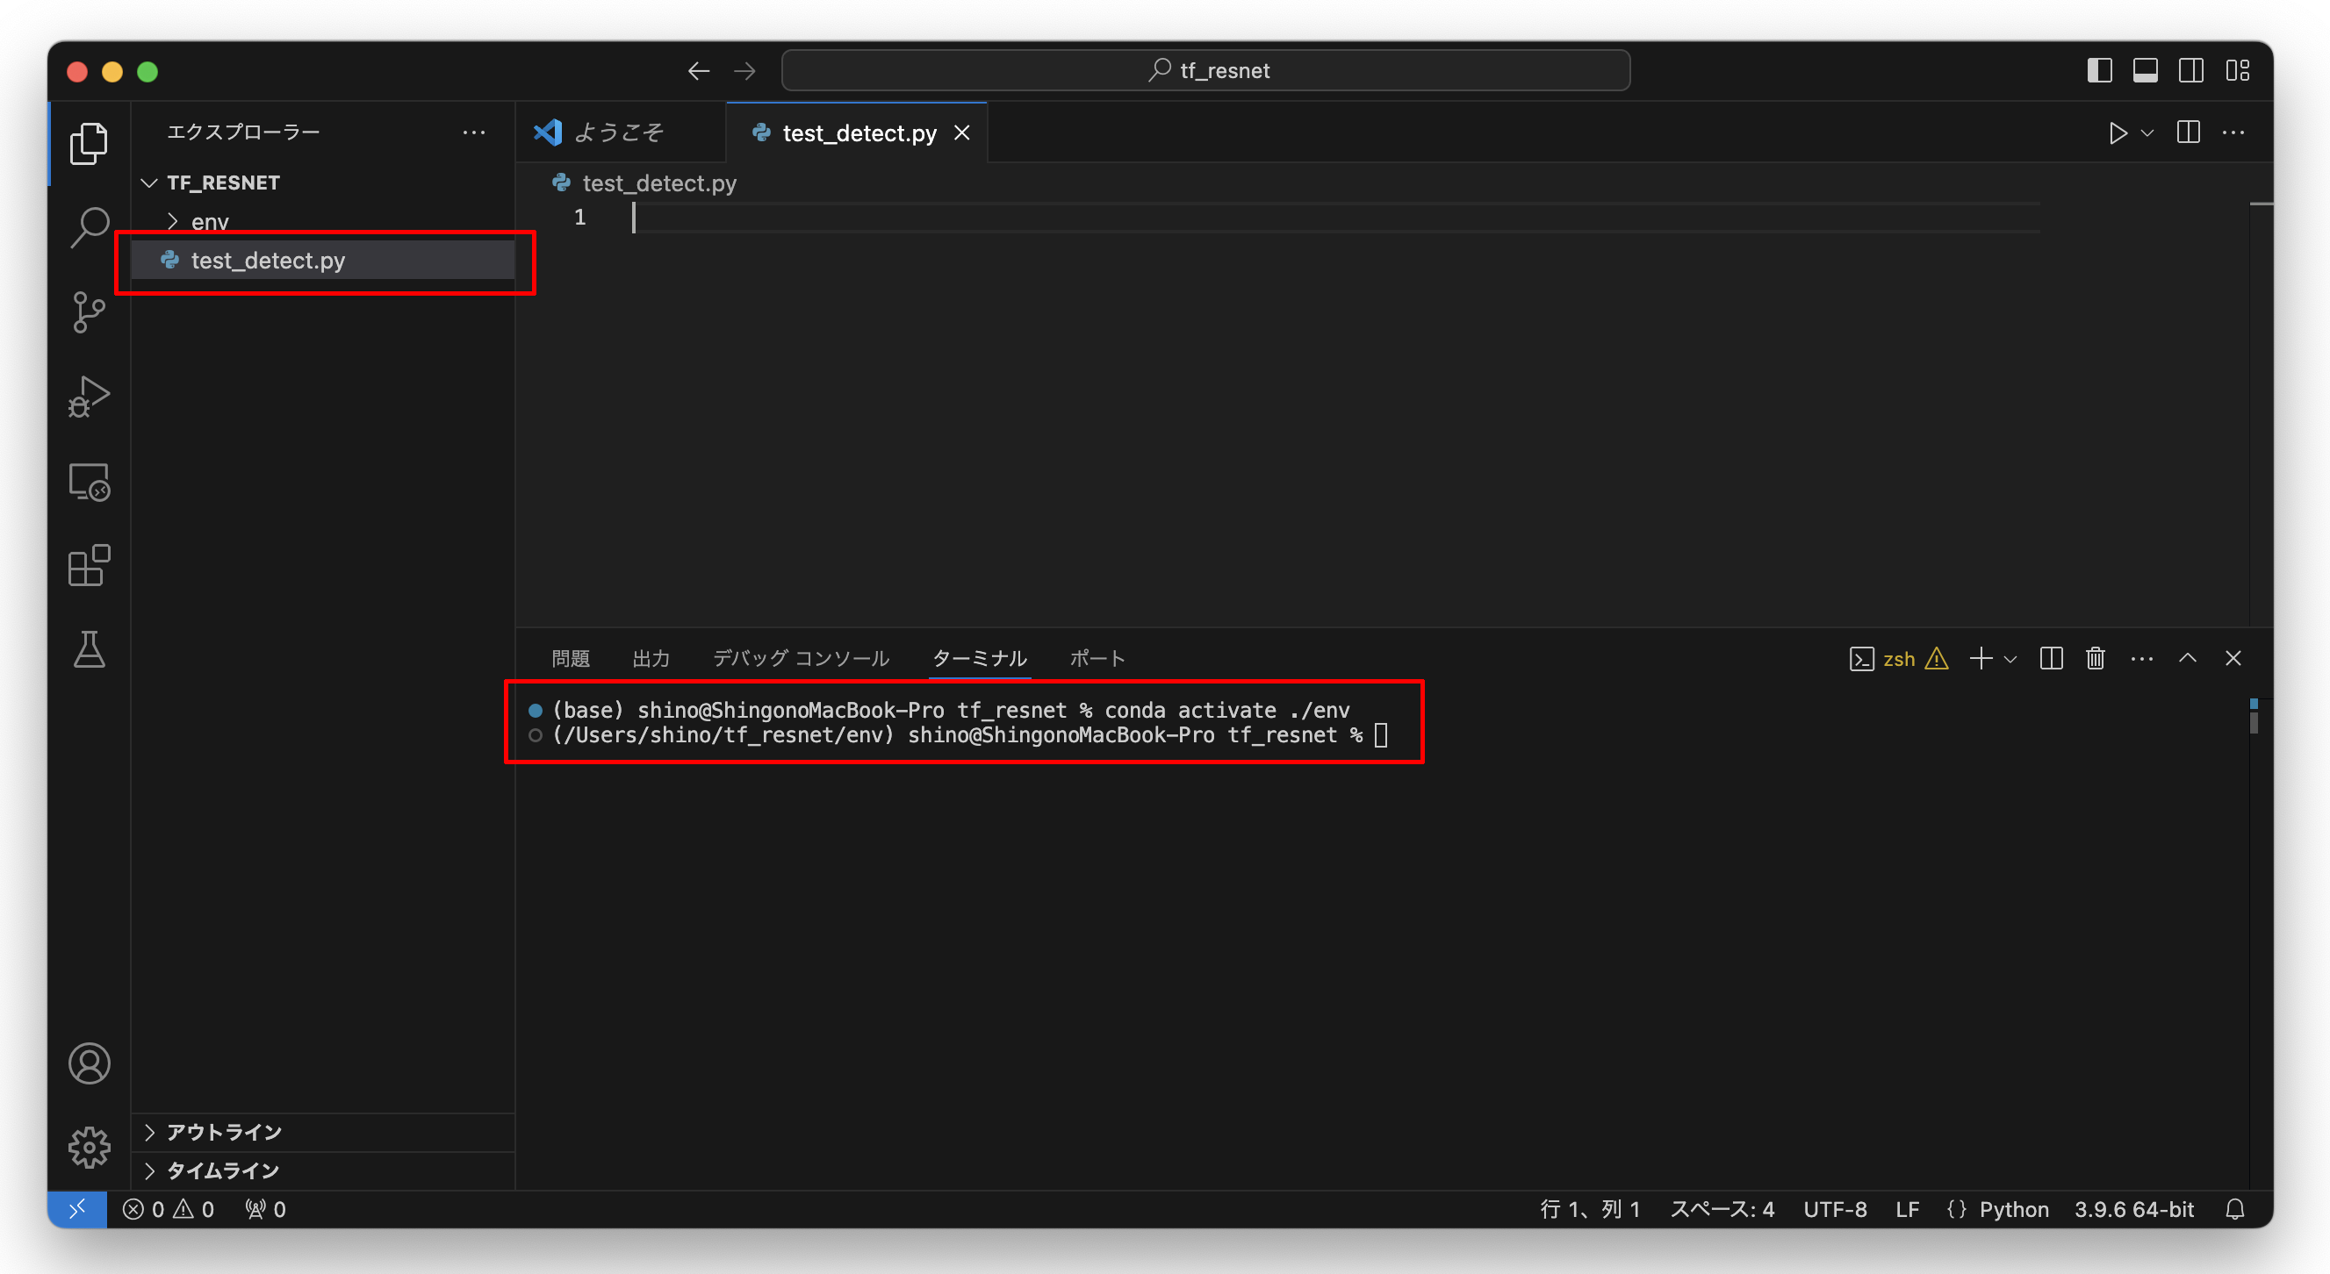The image size is (2330, 1274).
Task: Open Run and Debug view
Action: 89,396
